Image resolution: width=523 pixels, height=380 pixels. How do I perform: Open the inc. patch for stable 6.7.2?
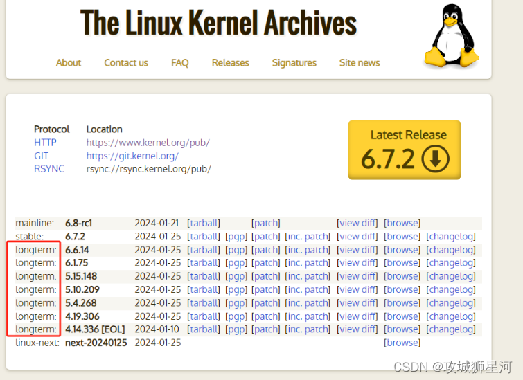(308, 237)
